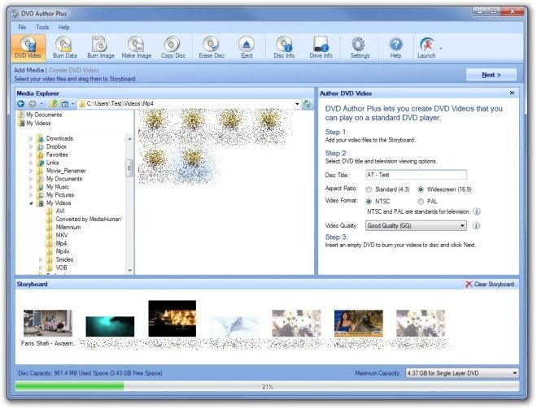Open the Drive Info tool
537x409 pixels.
tap(321, 48)
